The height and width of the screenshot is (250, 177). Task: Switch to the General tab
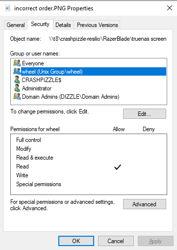(16, 25)
